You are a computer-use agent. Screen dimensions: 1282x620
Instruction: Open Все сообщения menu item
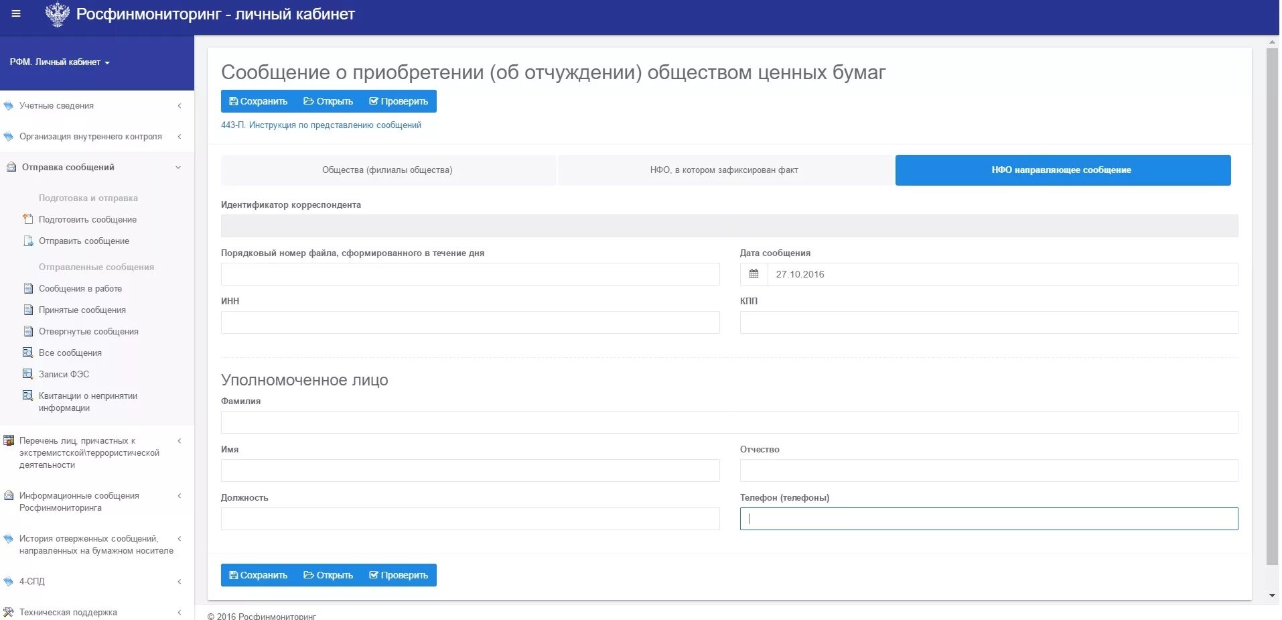point(70,353)
